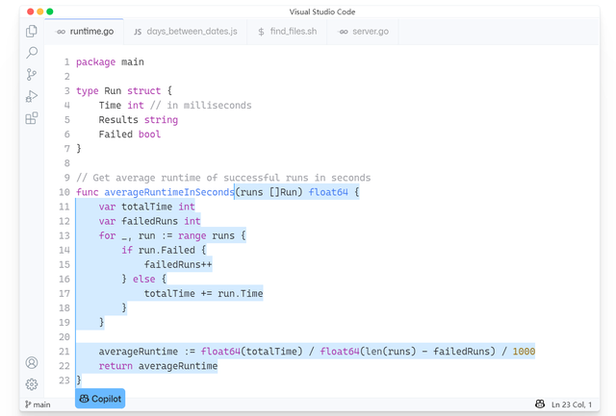
Task: Open the Search magnifier in activity bar
Action: pos(32,53)
